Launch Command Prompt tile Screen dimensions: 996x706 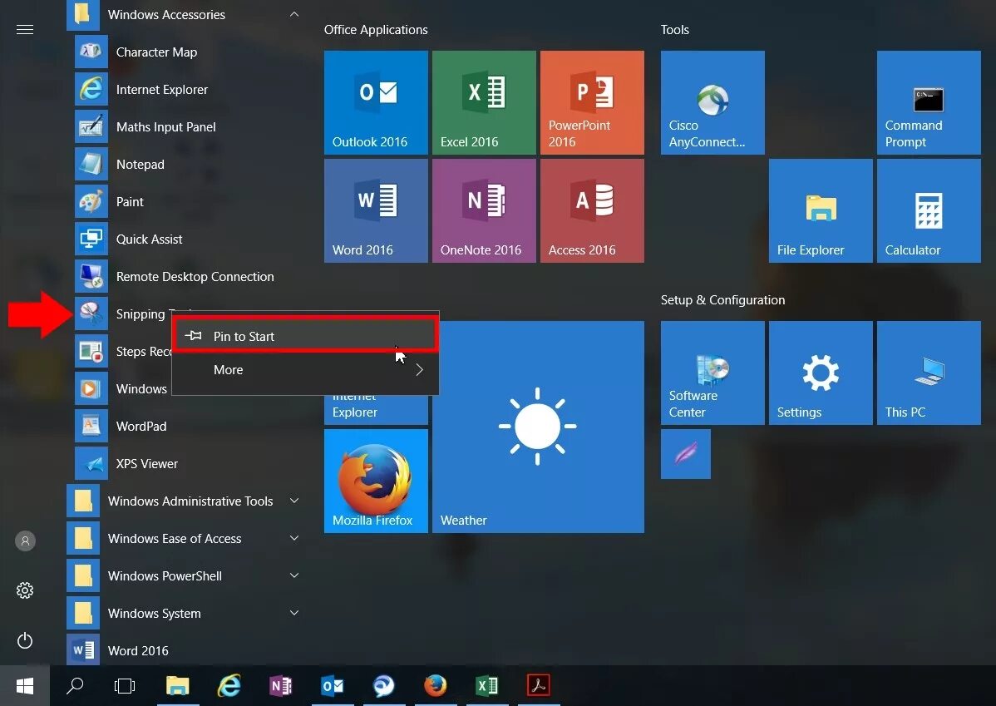coord(929,102)
